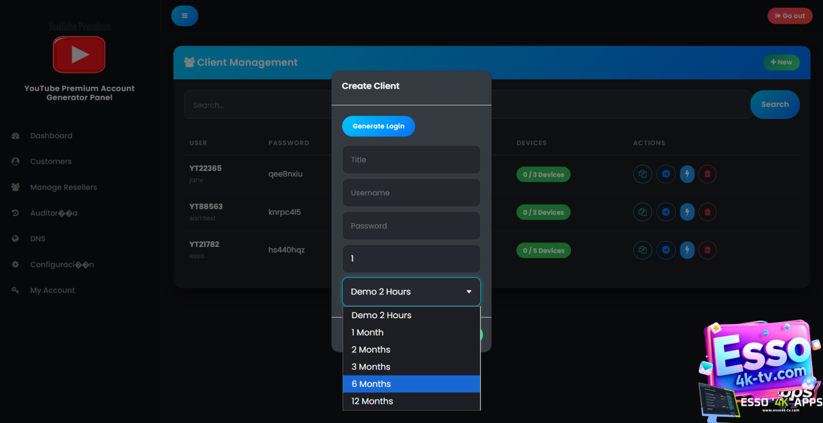Click the YouTube Premium logo

(x=79, y=54)
